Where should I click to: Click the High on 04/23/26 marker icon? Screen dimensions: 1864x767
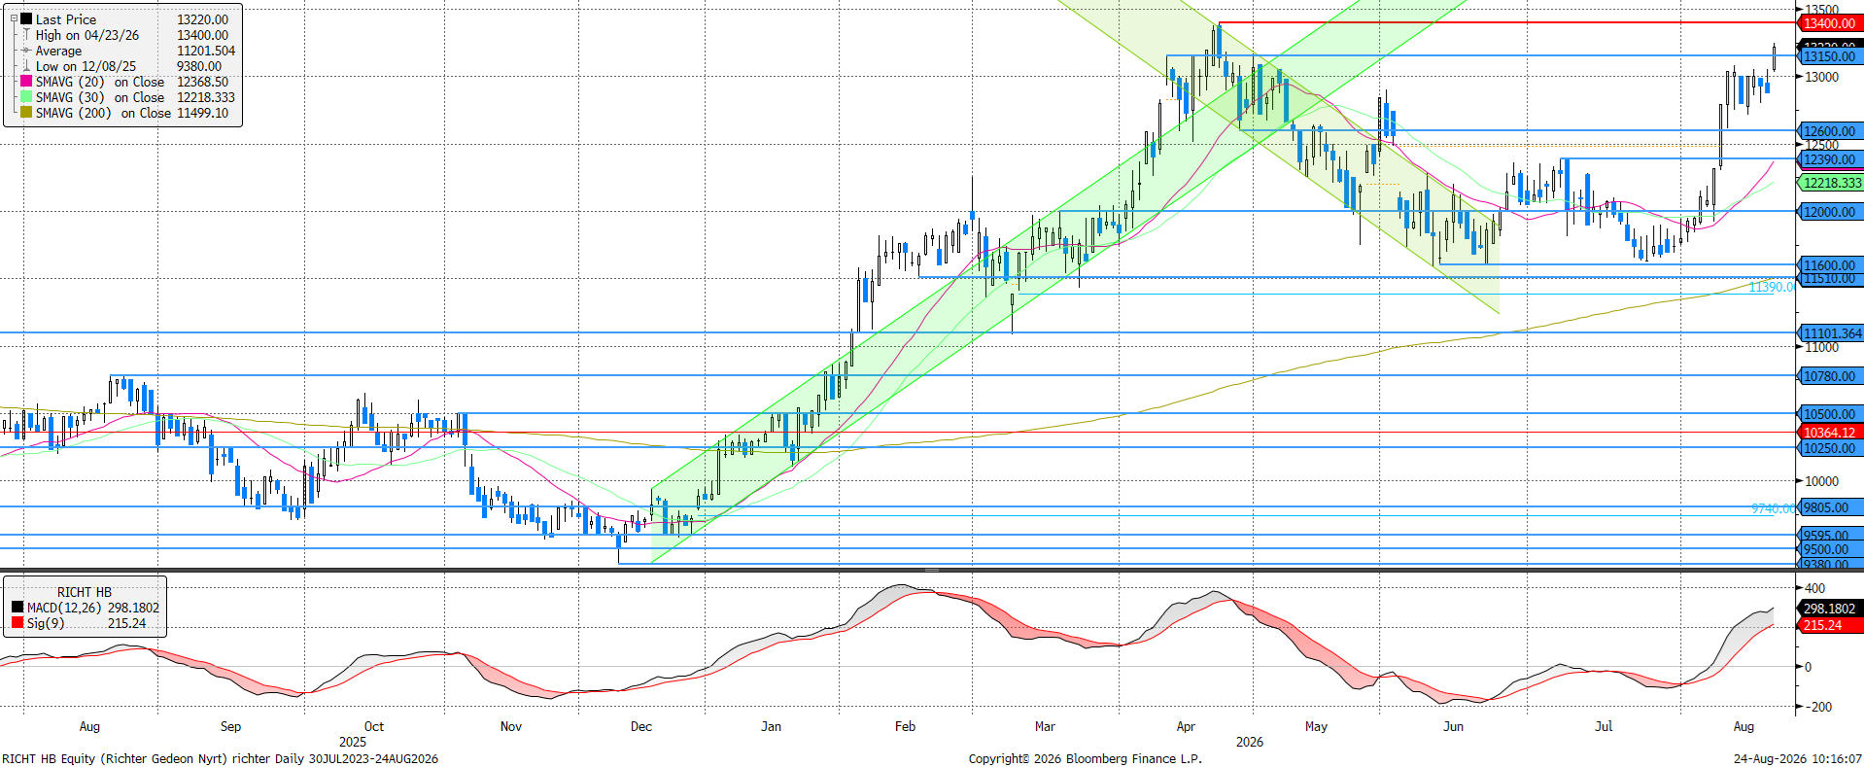[26, 35]
